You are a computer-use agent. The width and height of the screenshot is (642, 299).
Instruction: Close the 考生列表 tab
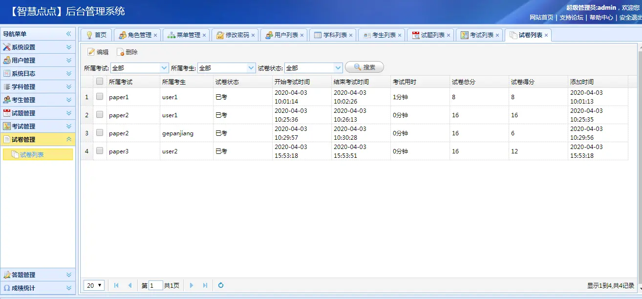point(400,35)
